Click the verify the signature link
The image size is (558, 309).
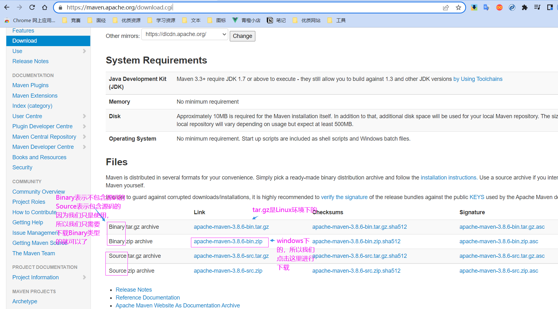344,197
